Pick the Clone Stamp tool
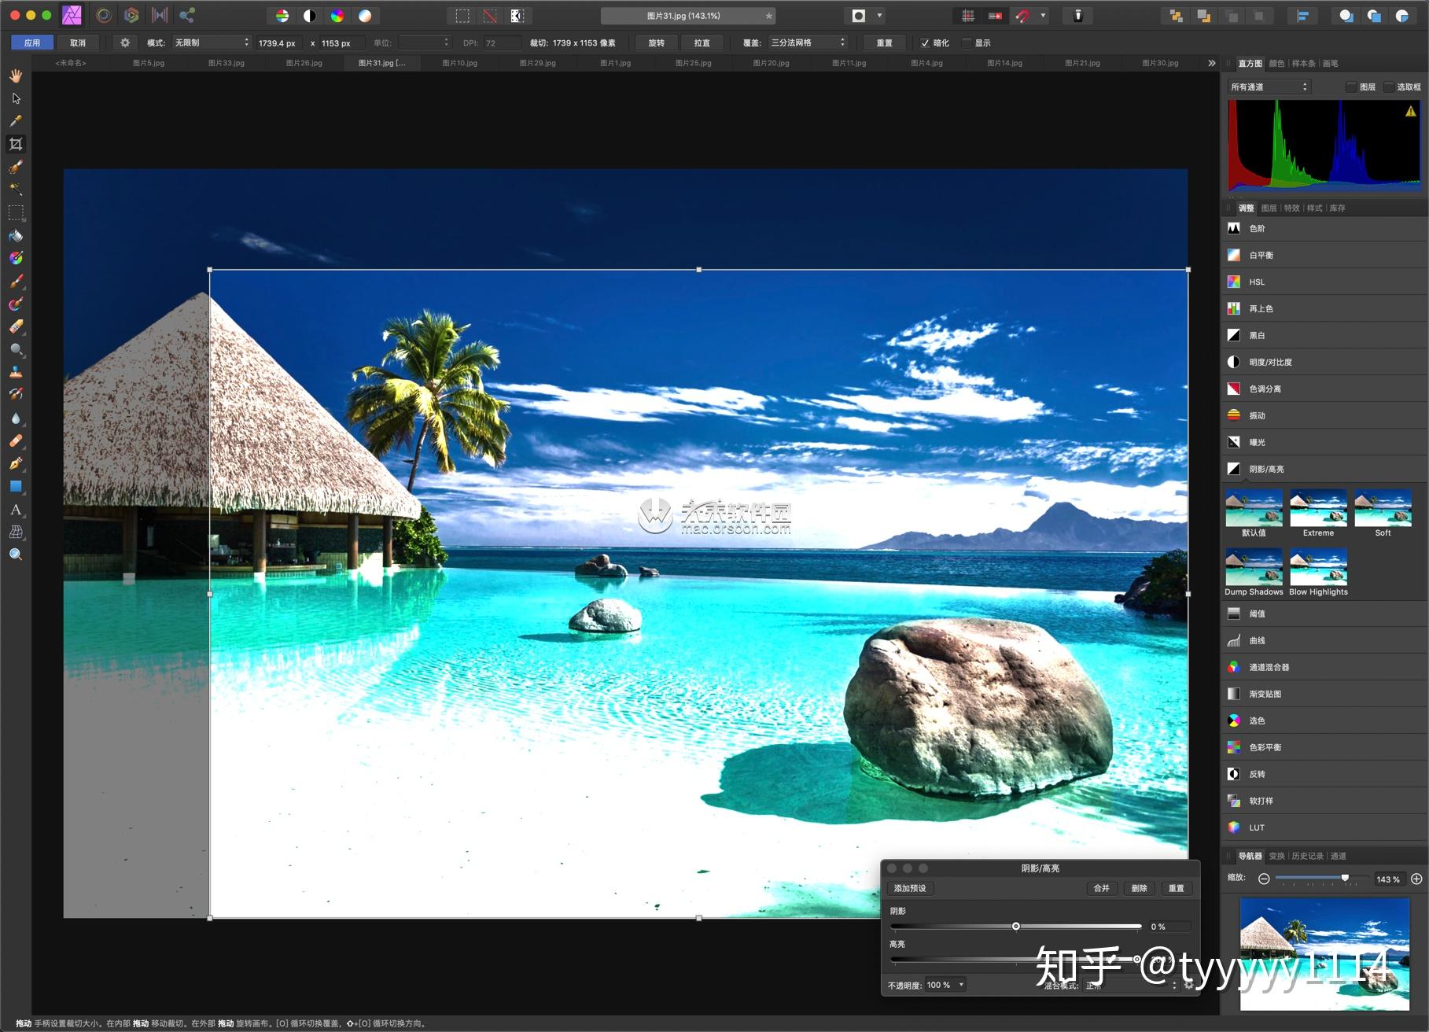This screenshot has width=1429, height=1032. pos(16,372)
